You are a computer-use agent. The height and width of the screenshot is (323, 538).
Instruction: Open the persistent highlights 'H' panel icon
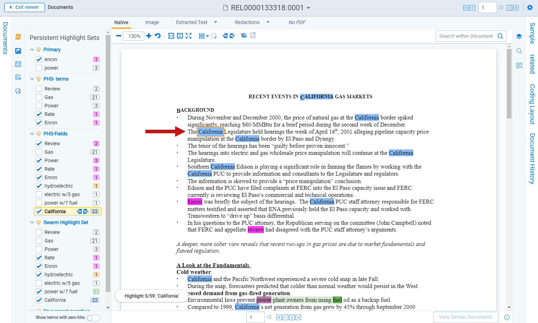[18, 37]
